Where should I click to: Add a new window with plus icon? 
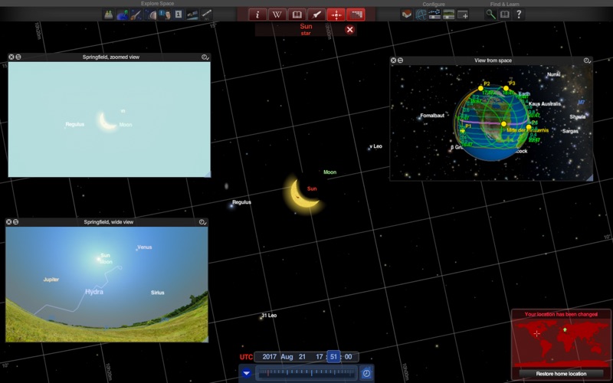pyautogui.click(x=463, y=15)
